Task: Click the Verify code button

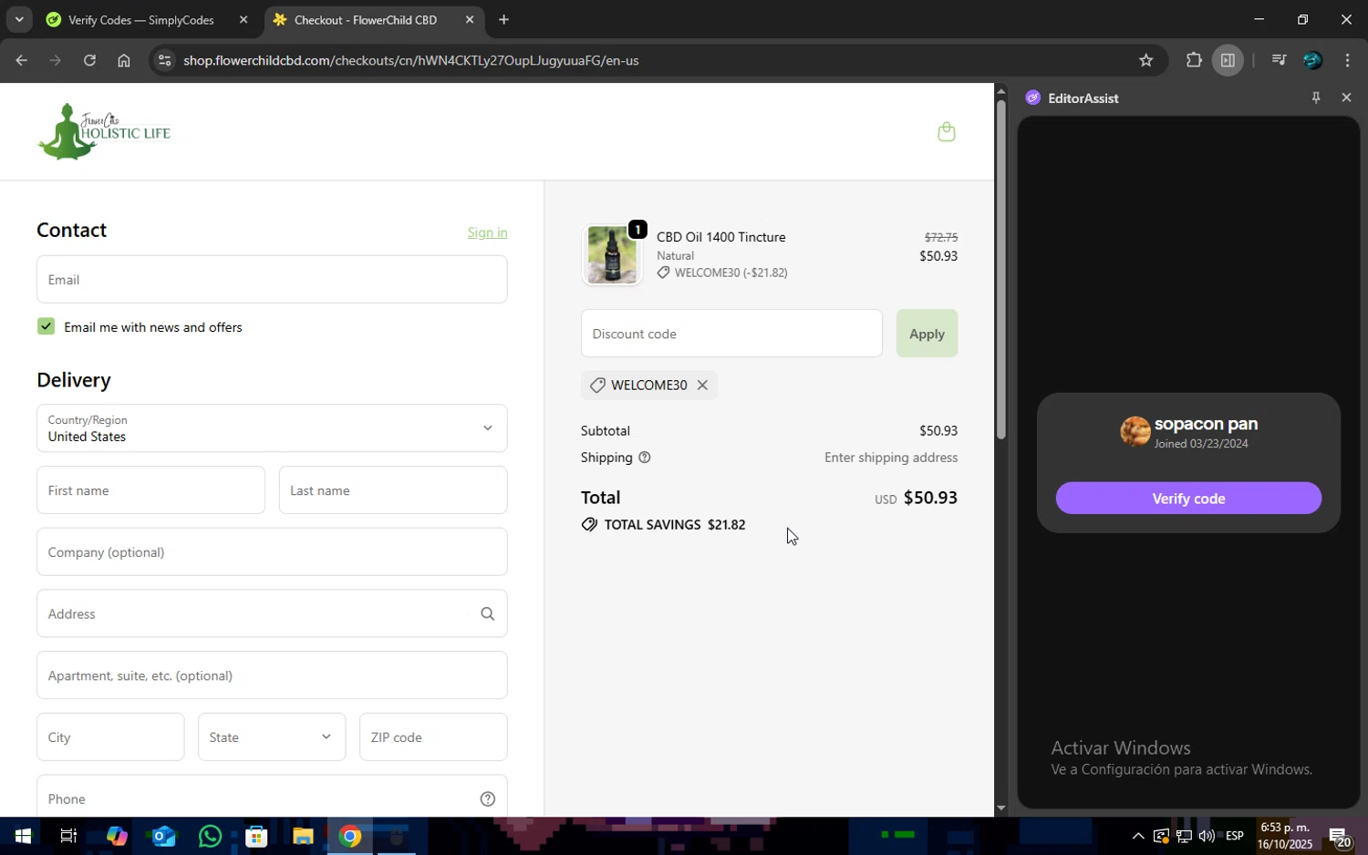Action: point(1188,499)
